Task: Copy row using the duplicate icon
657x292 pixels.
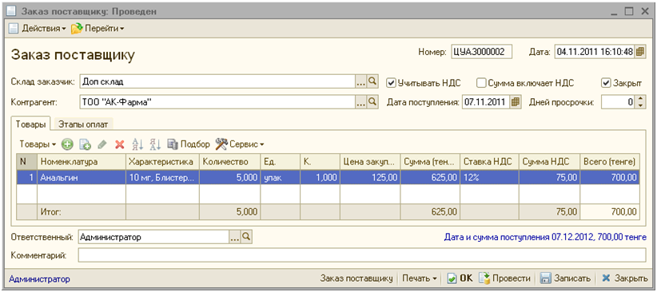Action: point(85,144)
